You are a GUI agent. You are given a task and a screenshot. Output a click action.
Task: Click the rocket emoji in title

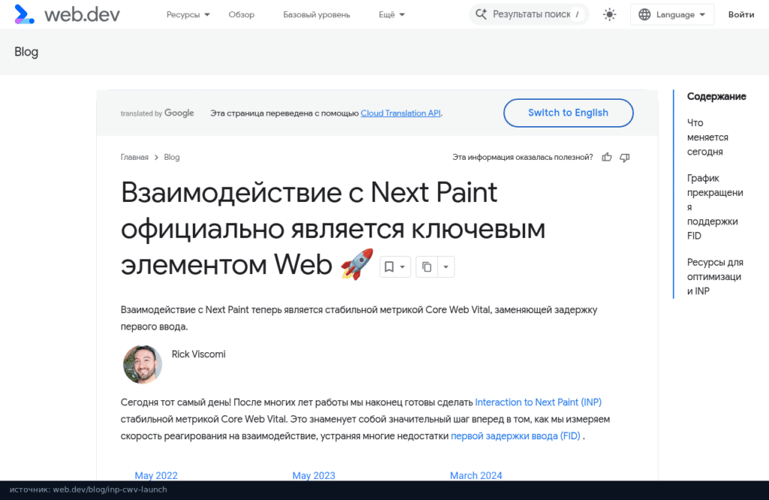pyautogui.click(x=357, y=265)
